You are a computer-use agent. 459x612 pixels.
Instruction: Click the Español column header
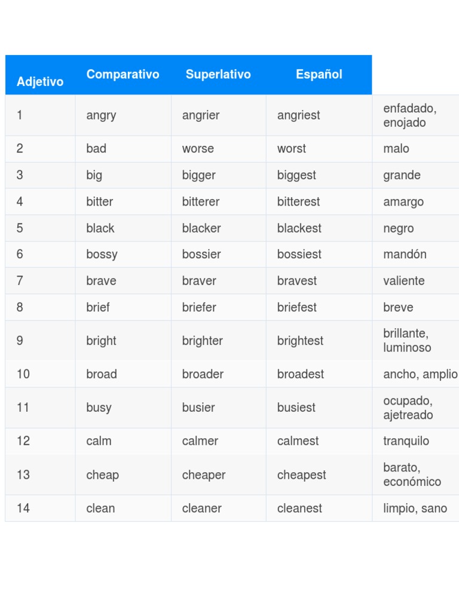tap(319, 75)
